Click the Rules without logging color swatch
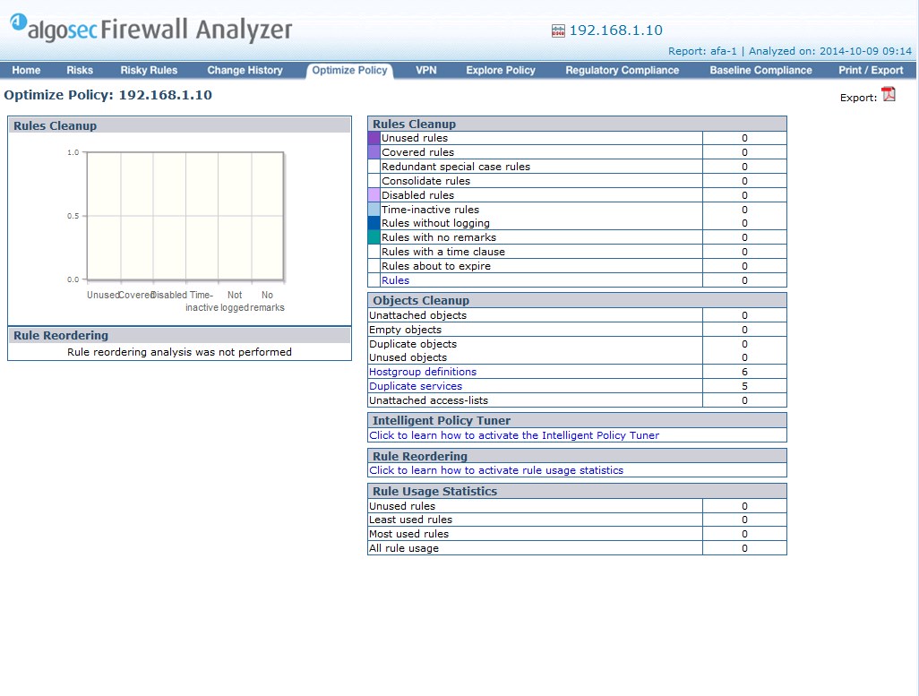Image resolution: width=919 pixels, height=696 pixels. pos(374,223)
